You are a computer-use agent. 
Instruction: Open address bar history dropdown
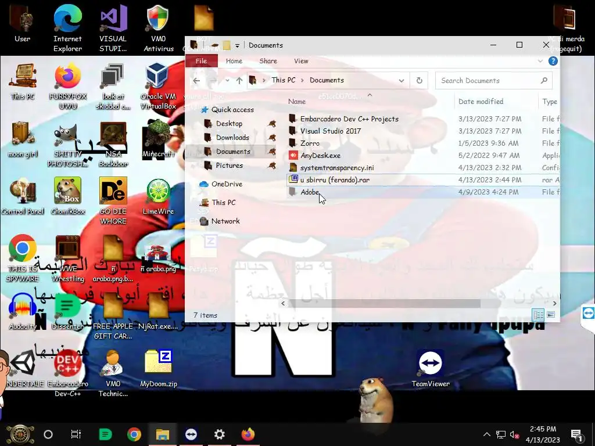point(401,80)
